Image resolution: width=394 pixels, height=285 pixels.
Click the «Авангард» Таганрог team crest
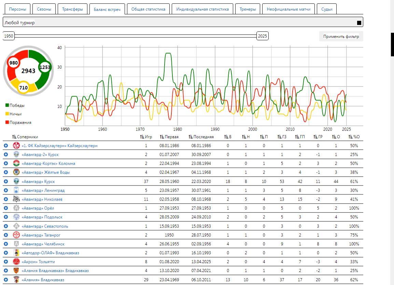click(x=16, y=235)
